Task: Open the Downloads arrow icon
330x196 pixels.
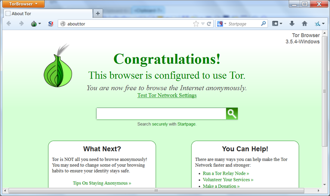Action: click(292, 24)
